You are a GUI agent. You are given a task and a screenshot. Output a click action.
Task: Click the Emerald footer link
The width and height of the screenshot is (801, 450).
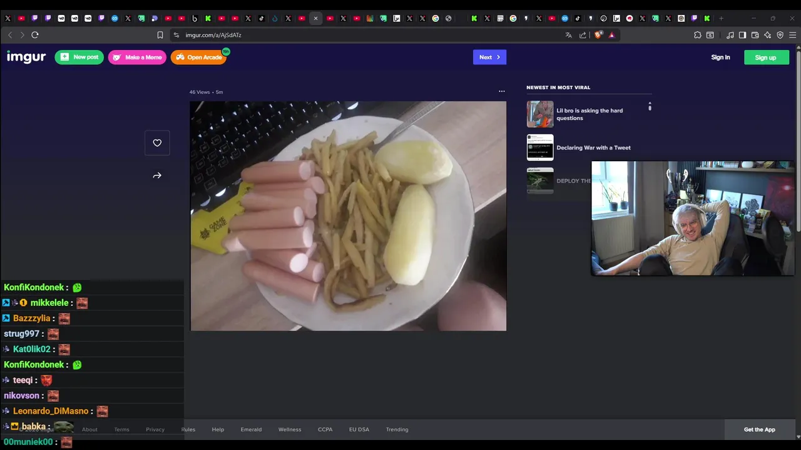(x=251, y=429)
